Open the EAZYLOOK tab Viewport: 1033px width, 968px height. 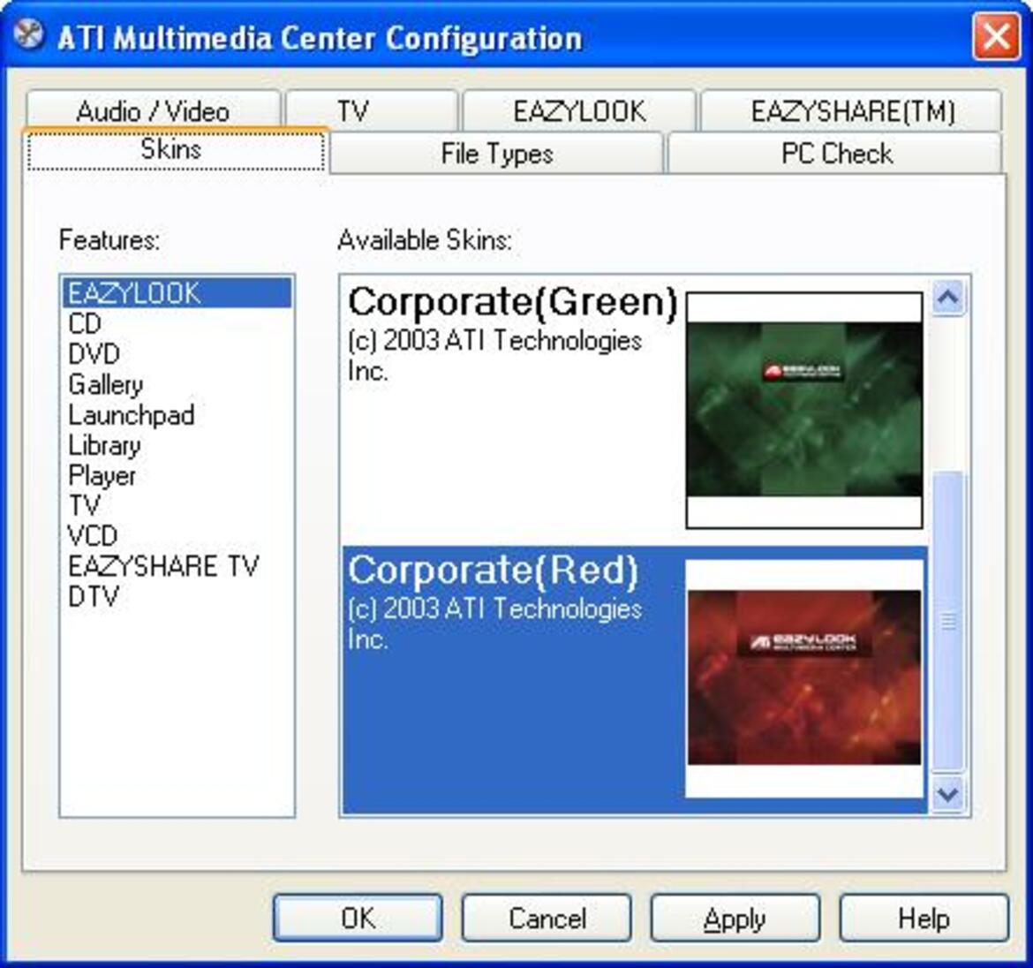[579, 110]
